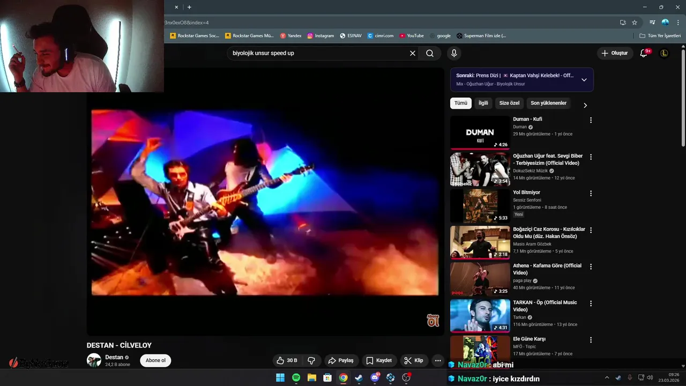
Task: Open Tüm Yer İşaretleri bookmarks folder
Action: 660,36
